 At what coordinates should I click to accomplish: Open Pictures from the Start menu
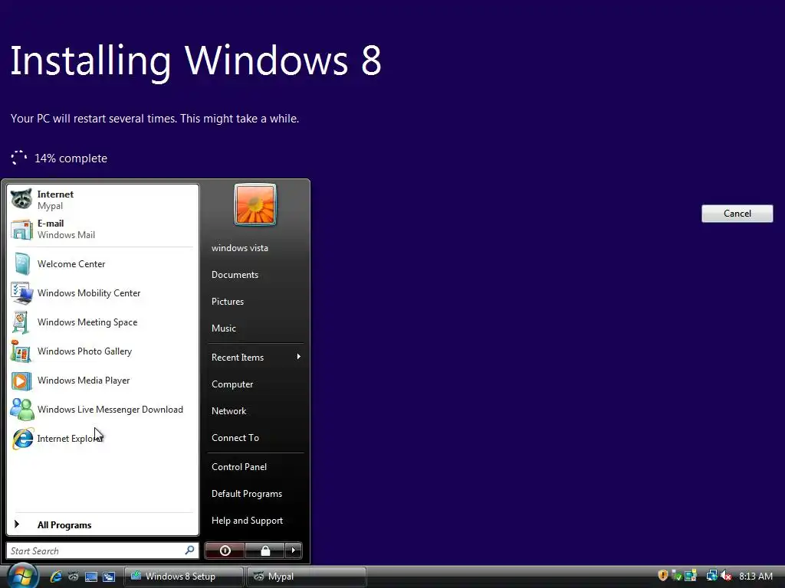pos(255,302)
